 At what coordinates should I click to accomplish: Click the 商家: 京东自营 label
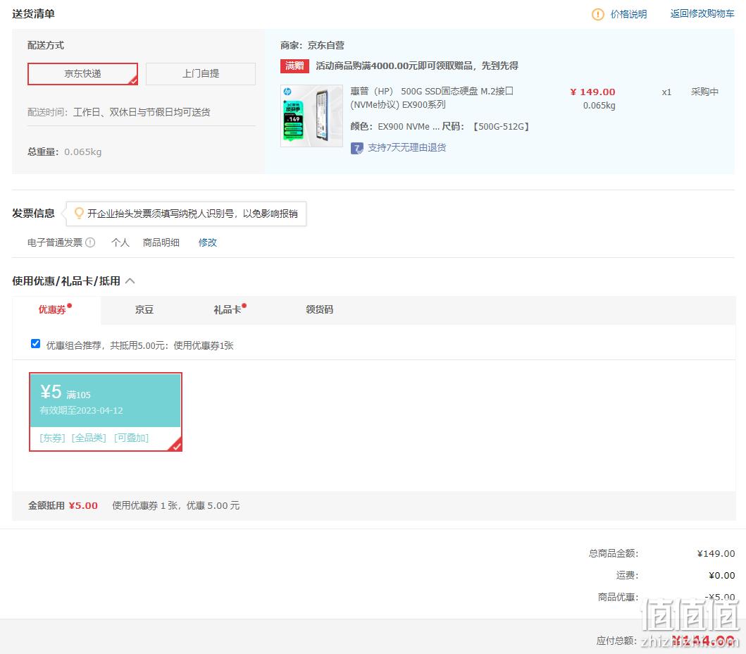(312, 45)
